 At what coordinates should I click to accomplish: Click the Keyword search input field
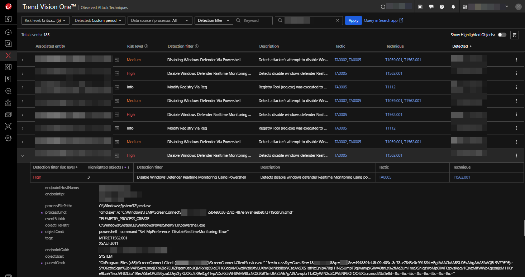(x=257, y=20)
